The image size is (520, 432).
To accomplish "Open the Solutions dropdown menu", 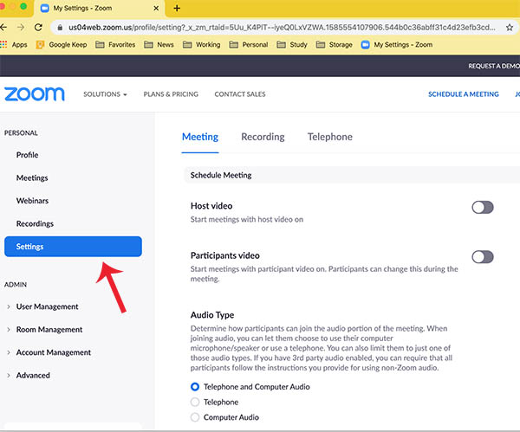I will (x=105, y=94).
